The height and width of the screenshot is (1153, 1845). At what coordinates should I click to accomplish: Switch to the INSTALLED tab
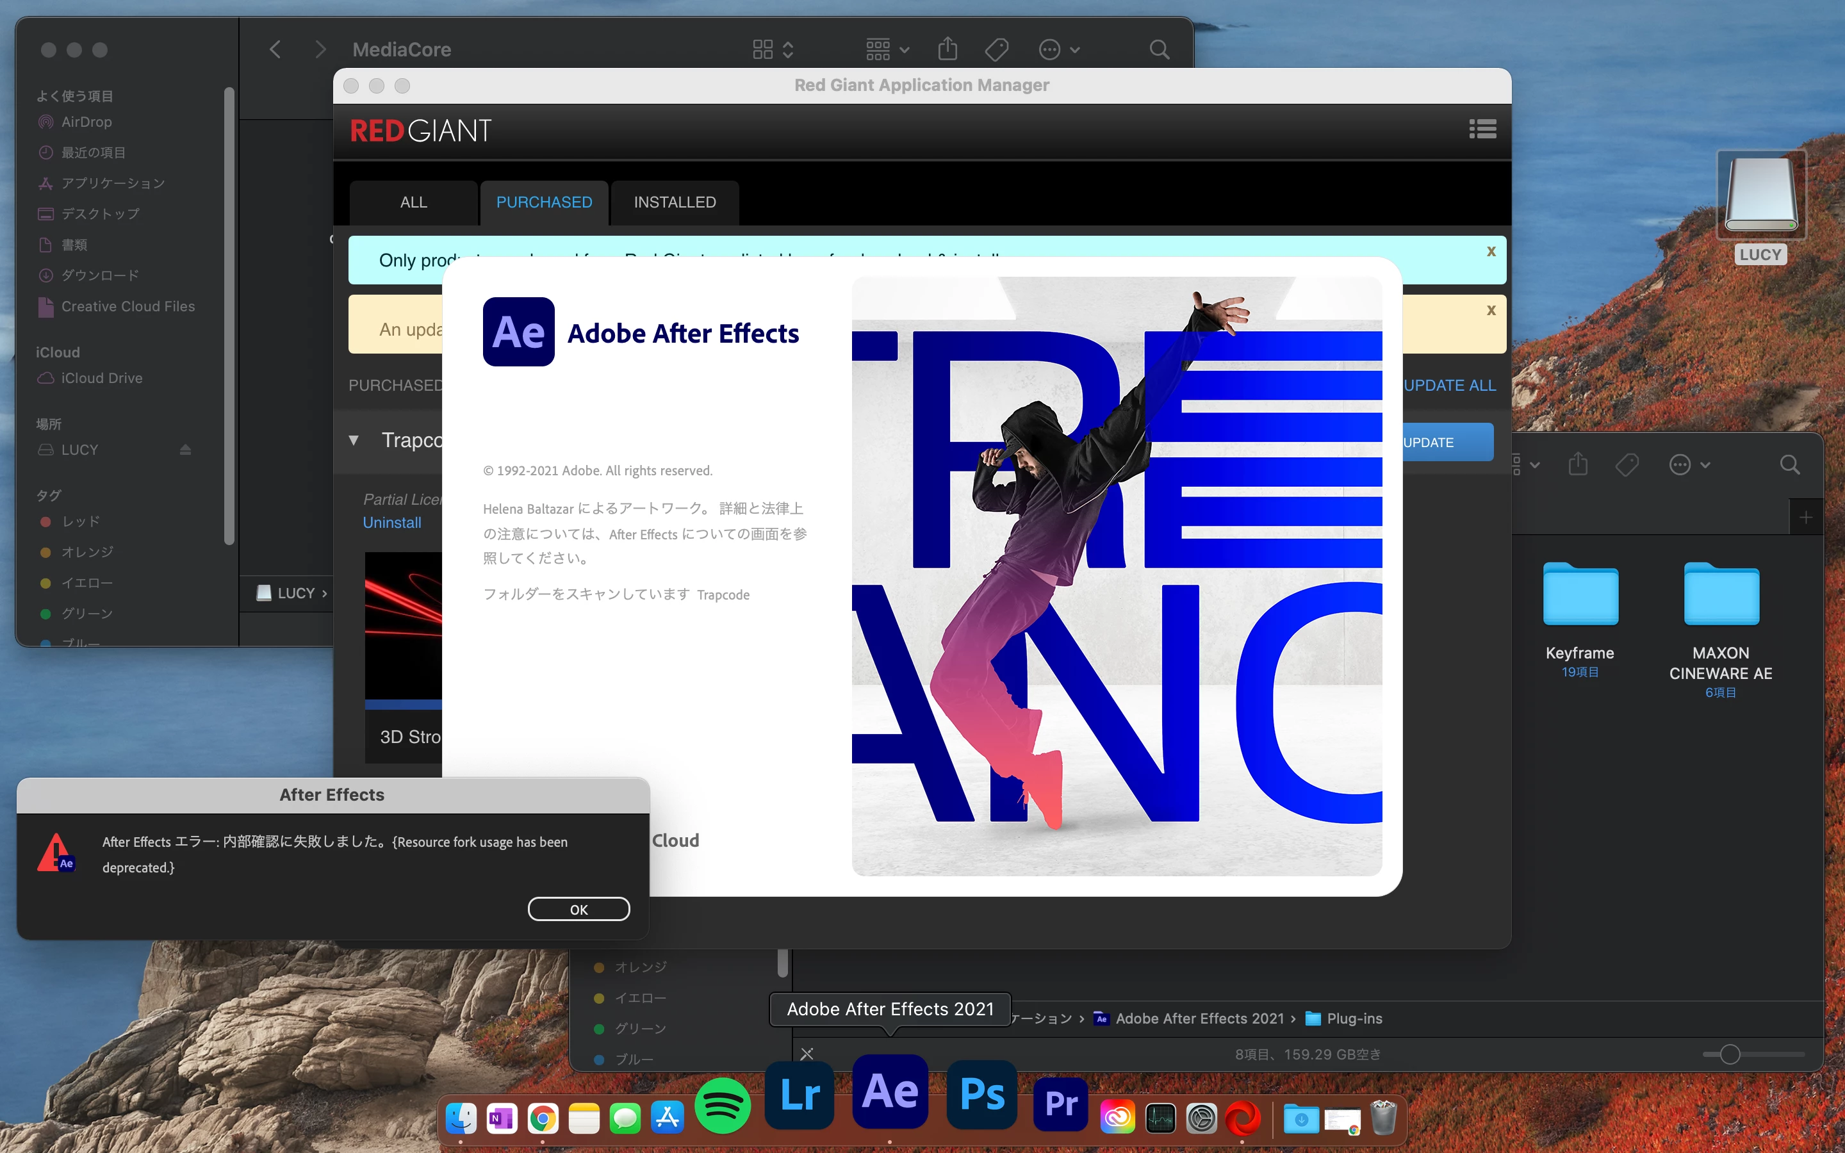(x=675, y=202)
